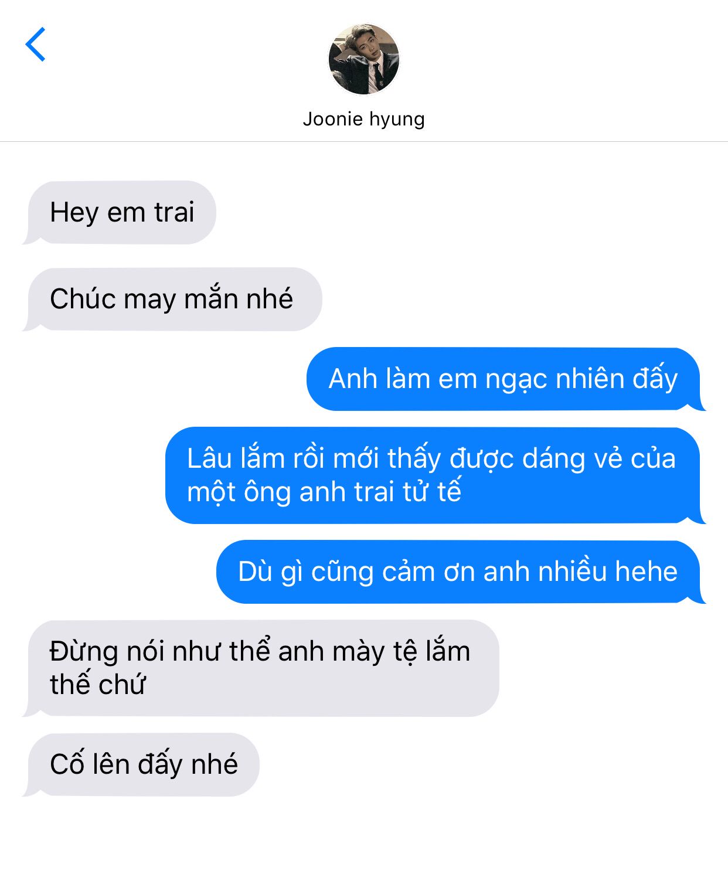Click "một ông anh trai tử tế" line

[324, 491]
